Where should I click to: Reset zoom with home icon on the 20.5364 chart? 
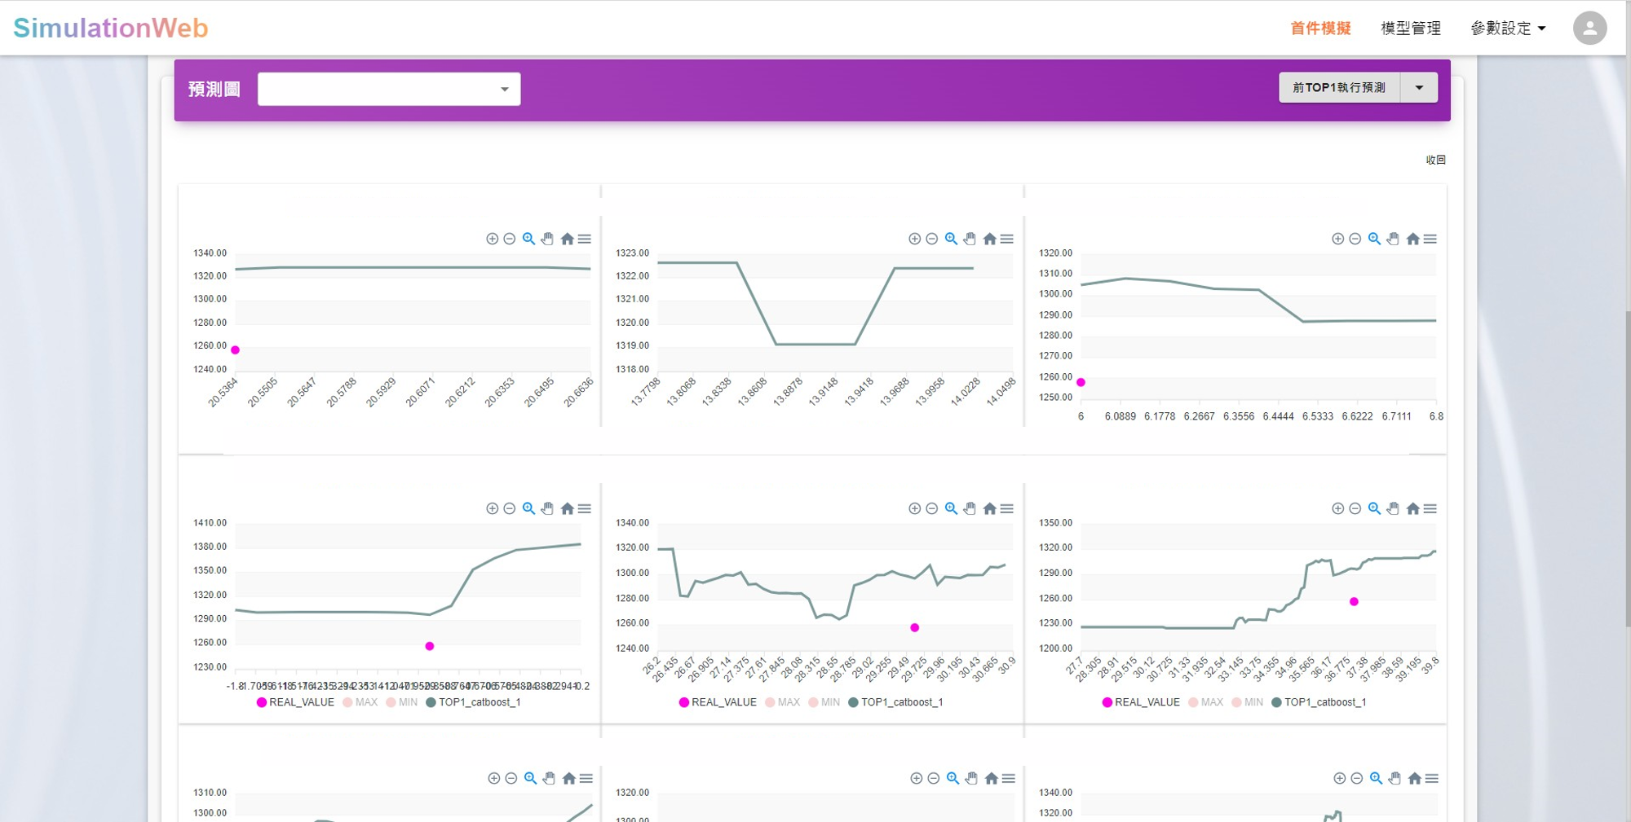(568, 239)
